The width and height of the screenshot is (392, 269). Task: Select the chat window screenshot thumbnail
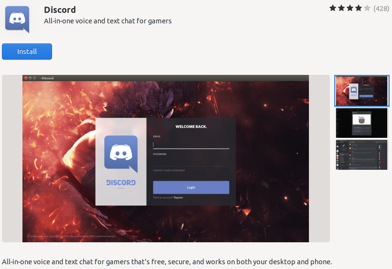[x=362, y=155]
